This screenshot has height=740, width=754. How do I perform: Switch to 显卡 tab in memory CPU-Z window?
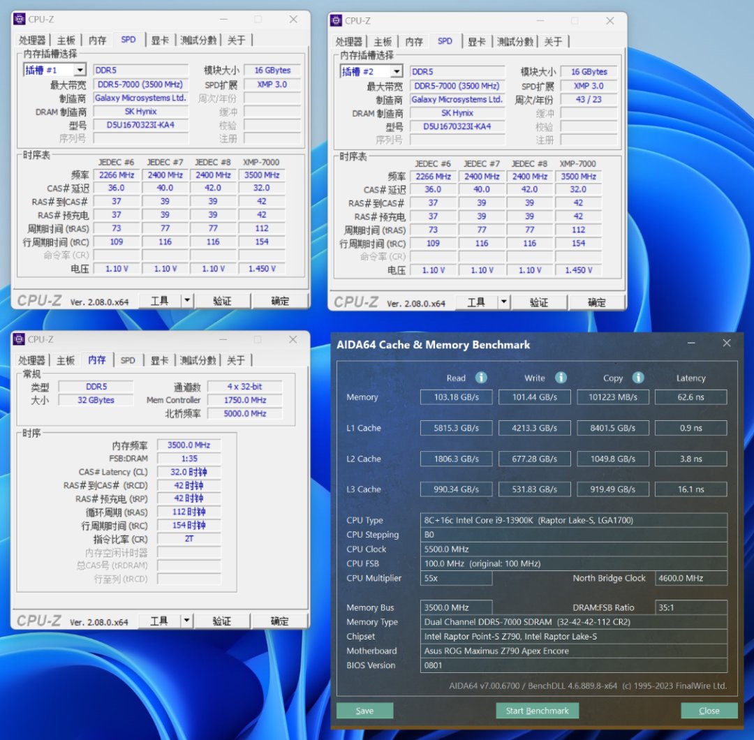159,360
